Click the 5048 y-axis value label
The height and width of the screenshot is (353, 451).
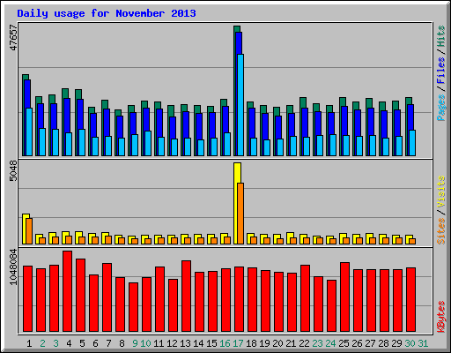pyautogui.click(x=13, y=170)
